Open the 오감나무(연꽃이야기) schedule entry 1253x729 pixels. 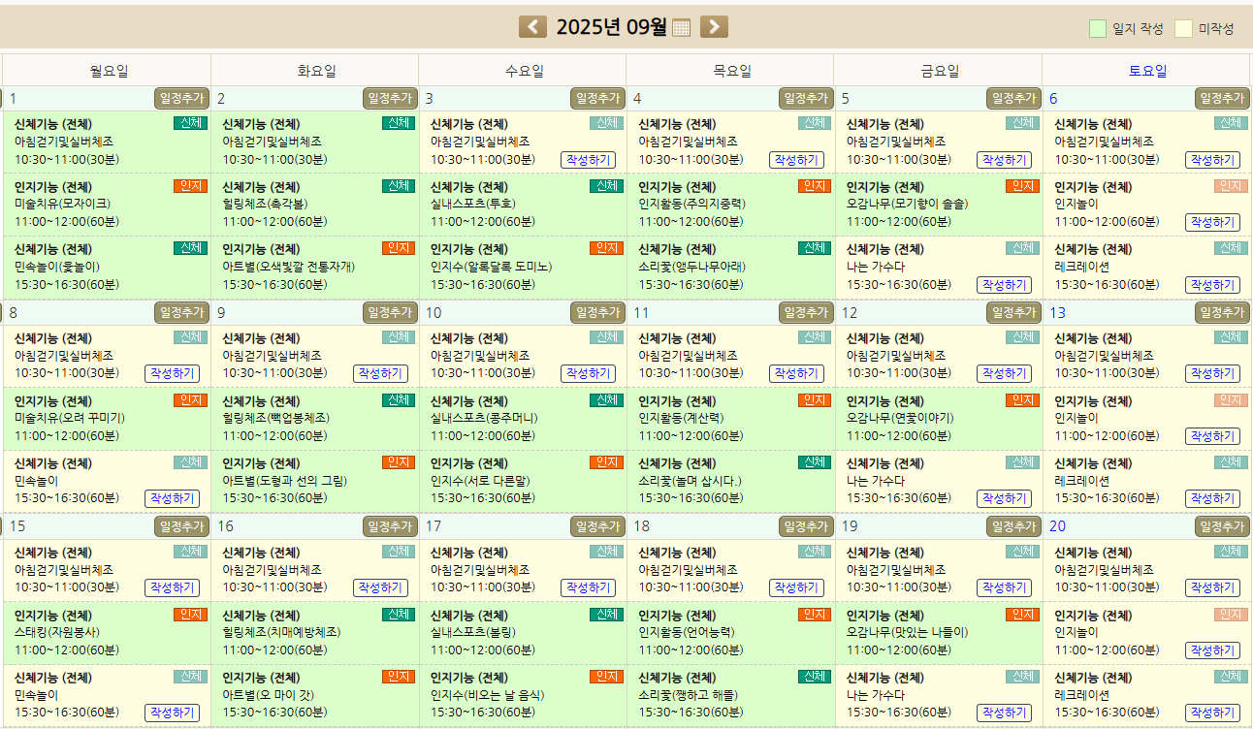900,418
